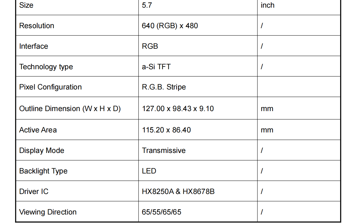
Task: Select the "5.7" size value
Action: [x=147, y=5]
